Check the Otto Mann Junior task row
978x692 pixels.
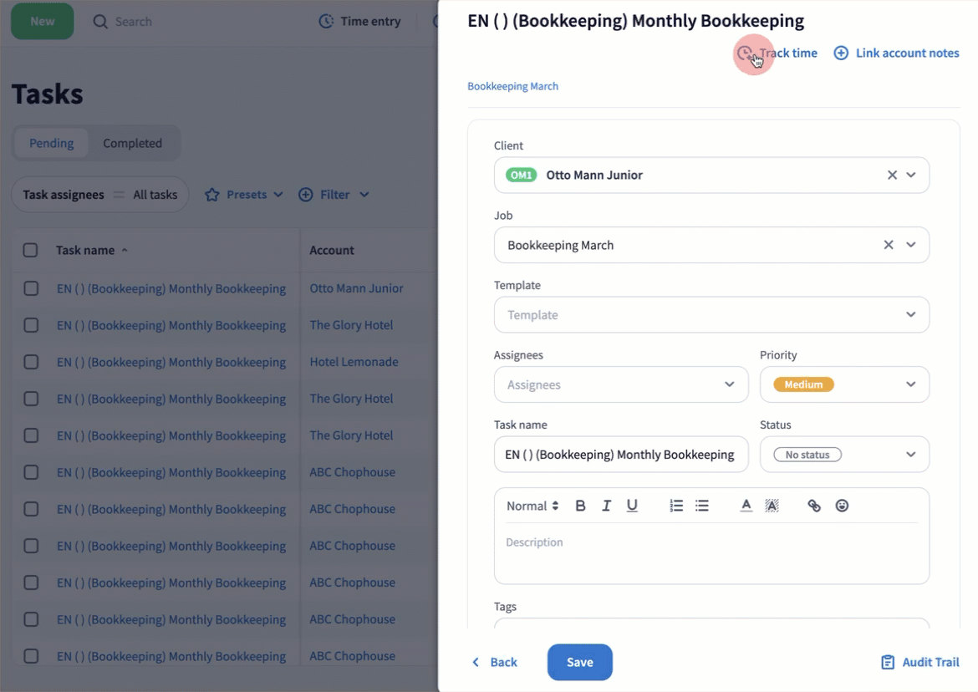[x=31, y=288]
